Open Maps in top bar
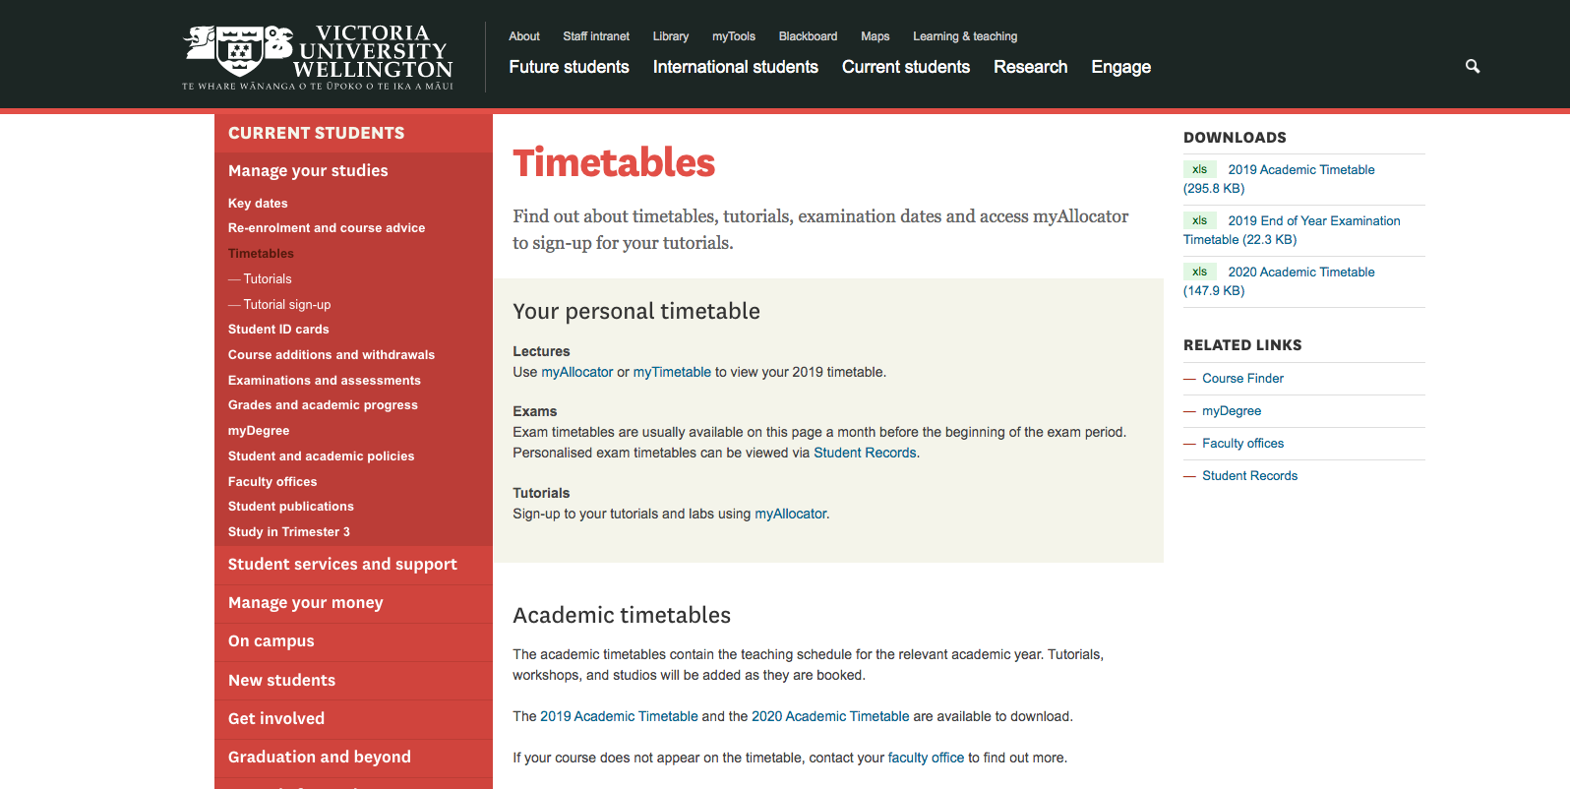The width and height of the screenshot is (1570, 789). coord(876,36)
